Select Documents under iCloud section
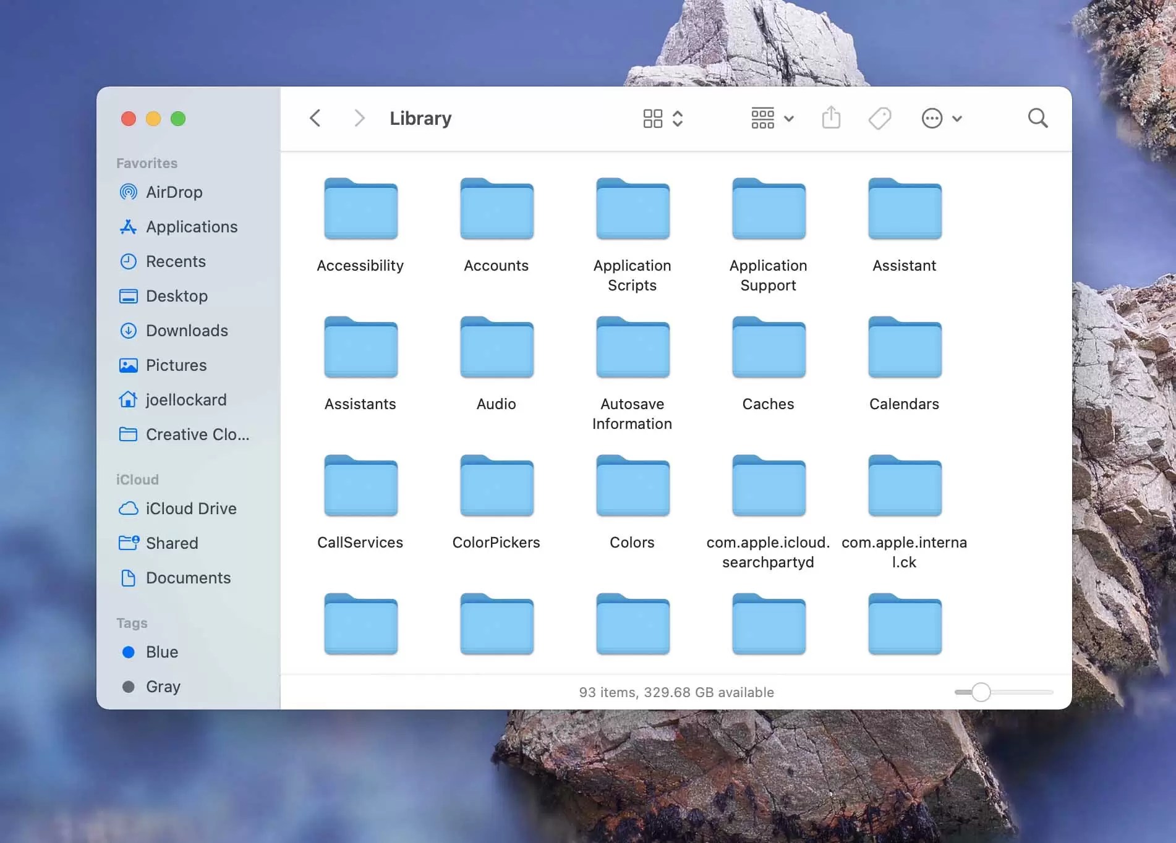This screenshot has width=1176, height=843. point(188,578)
